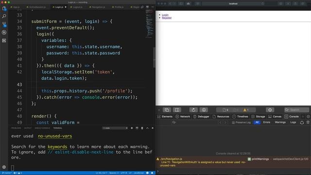Switch to the Resources inspector tab
The width and height of the screenshot is (311, 175).
(x=221, y=117)
